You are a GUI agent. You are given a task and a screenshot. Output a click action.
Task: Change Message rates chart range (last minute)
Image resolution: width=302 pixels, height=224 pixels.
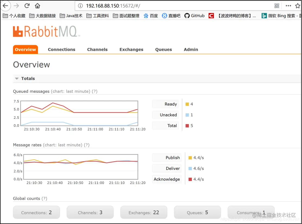click(x=62, y=145)
